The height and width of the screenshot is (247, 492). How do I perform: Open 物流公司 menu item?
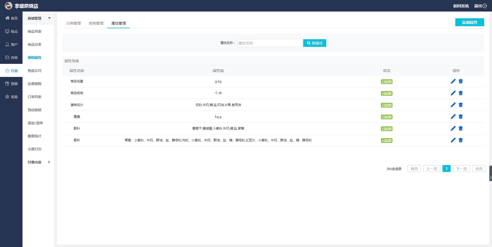pyautogui.click(x=35, y=71)
